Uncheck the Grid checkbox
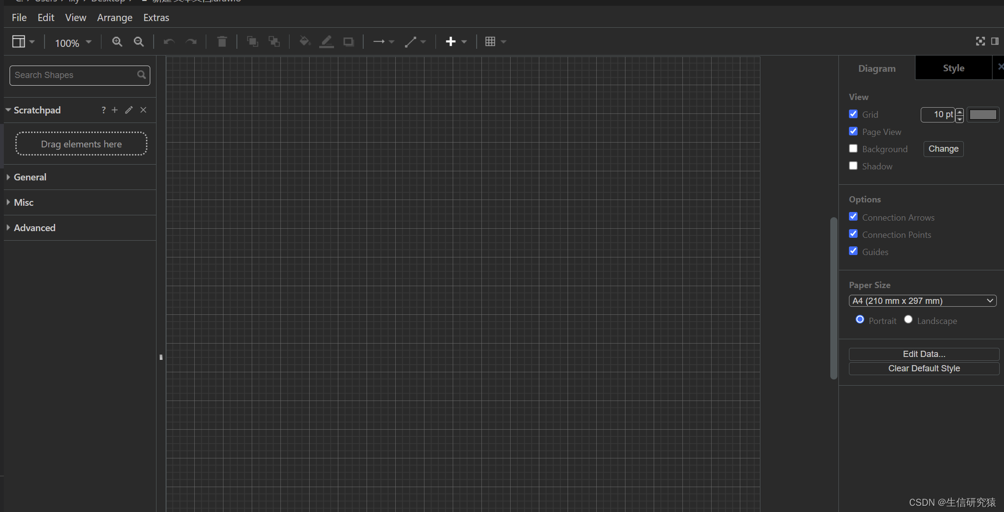Screen dimensions: 1004x512 (x=853, y=114)
